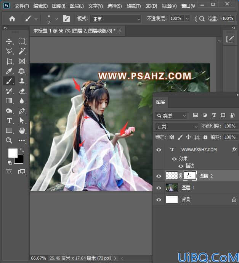Select the Gradient tool
The height and width of the screenshot is (263, 239).
(9, 101)
